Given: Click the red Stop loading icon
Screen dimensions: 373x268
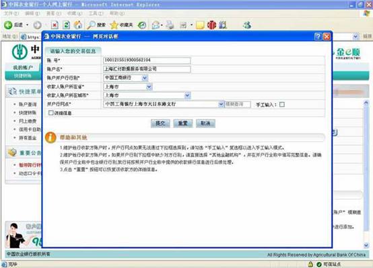Looking at the screenshot, I should pyautogui.click(x=55, y=25).
